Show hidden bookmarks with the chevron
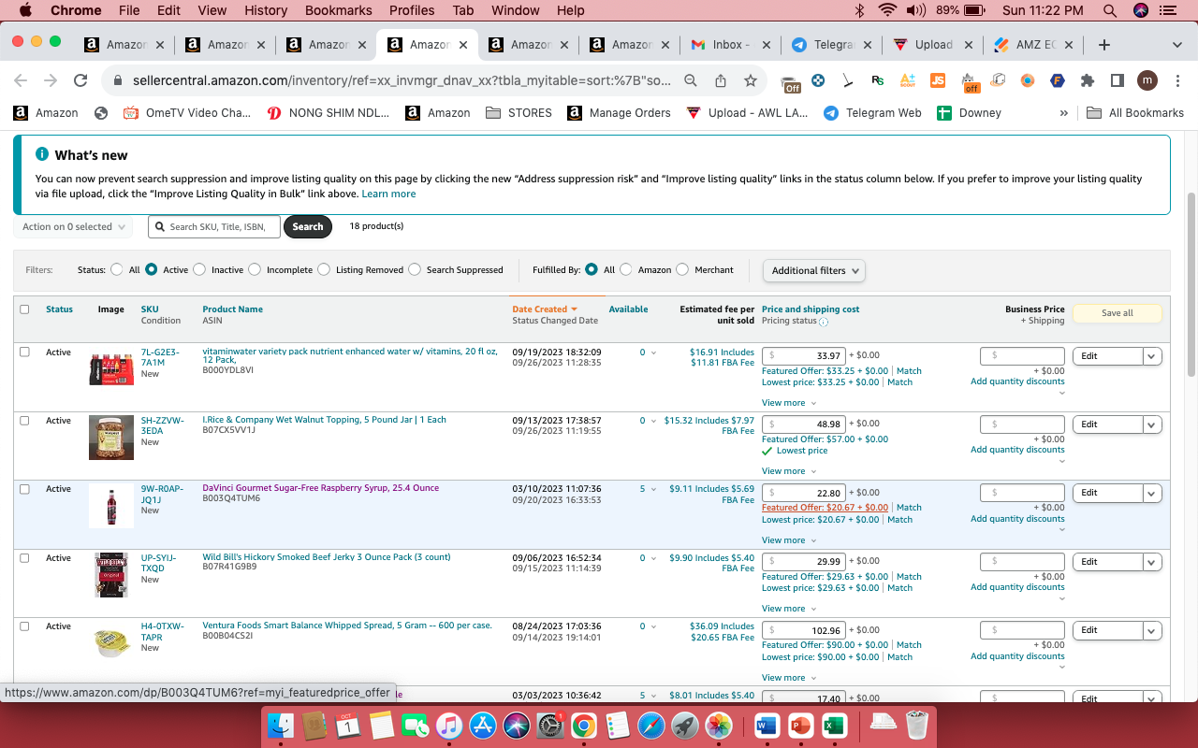Image resolution: width=1198 pixels, height=748 pixels. (1063, 112)
